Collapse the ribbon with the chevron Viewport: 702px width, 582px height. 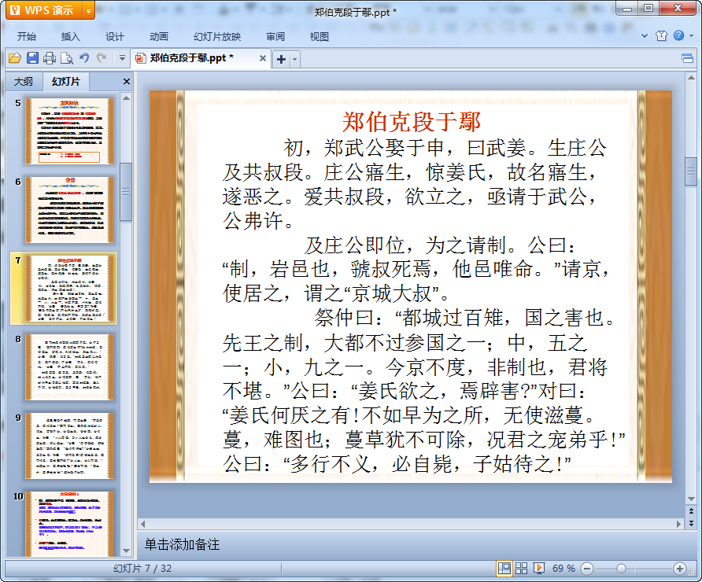click(x=645, y=36)
